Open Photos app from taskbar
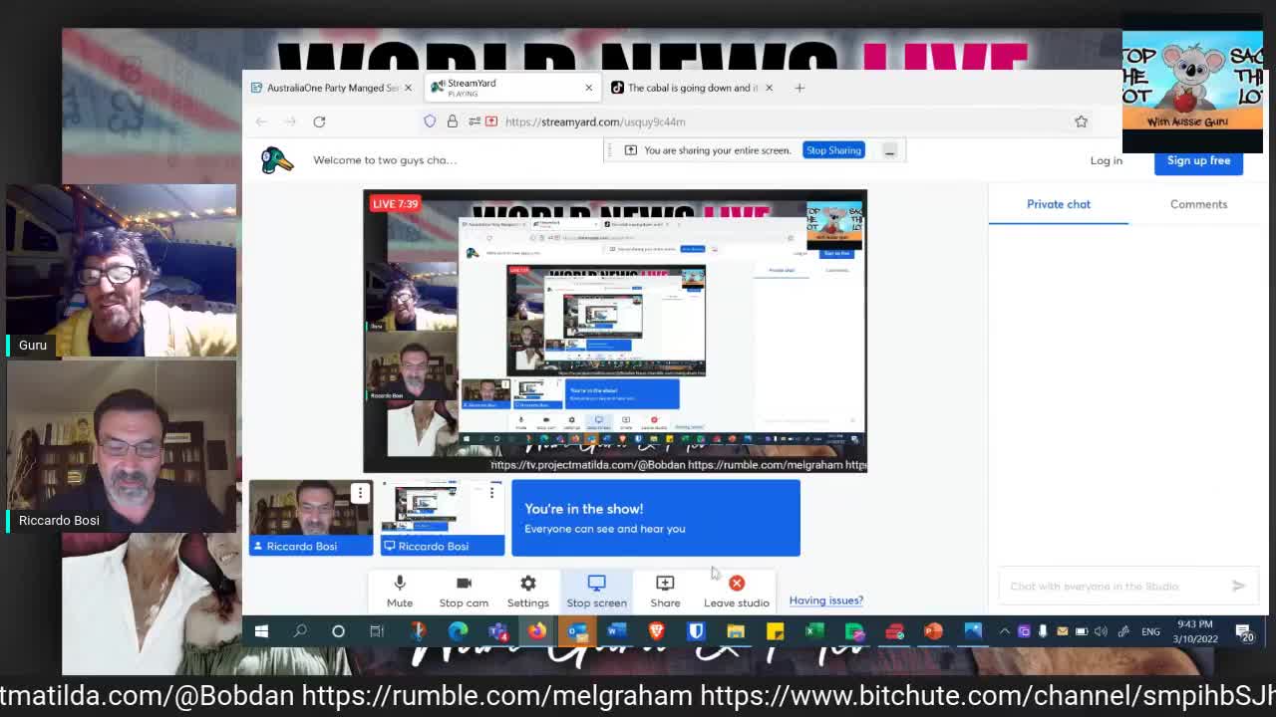Viewport: 1276px width, 717px height. pyautogui.click(x=973, y=631)
